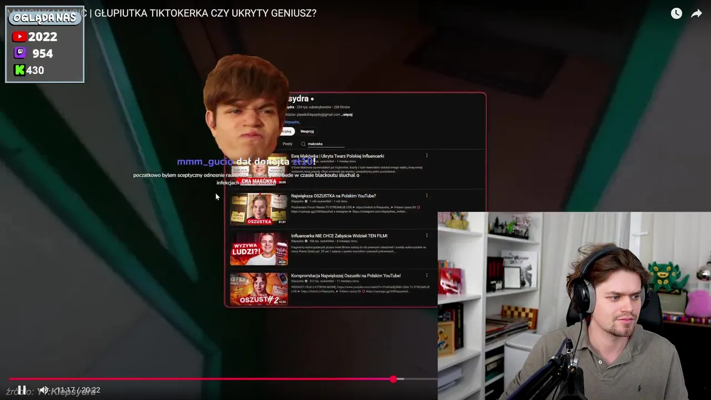
Task: Open the video title link at top
Action: [x=161, y=13]
